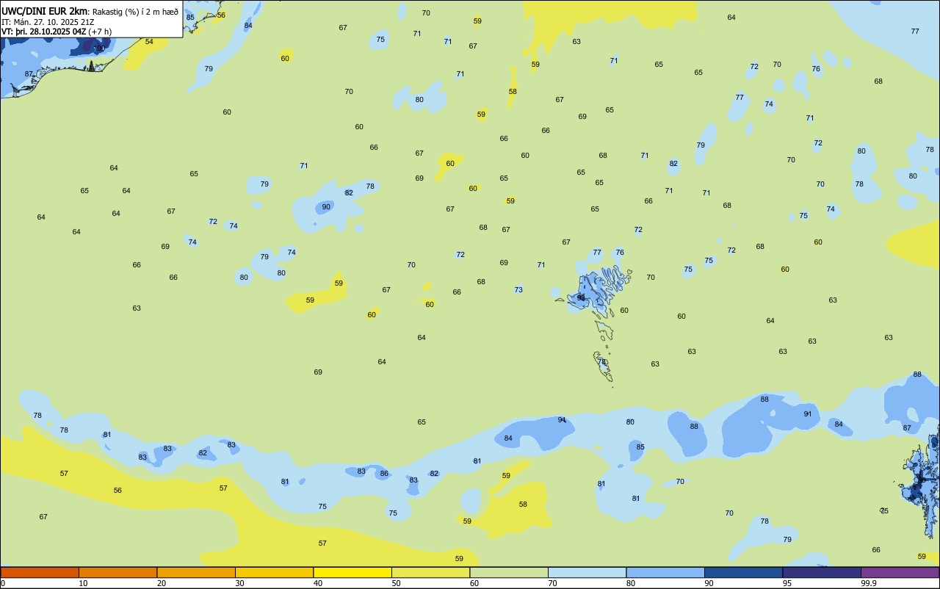Pick the light blue 70–80 legend swatch
The width and height of the screenshot is (940, 589).
click(x=587, y=572)
